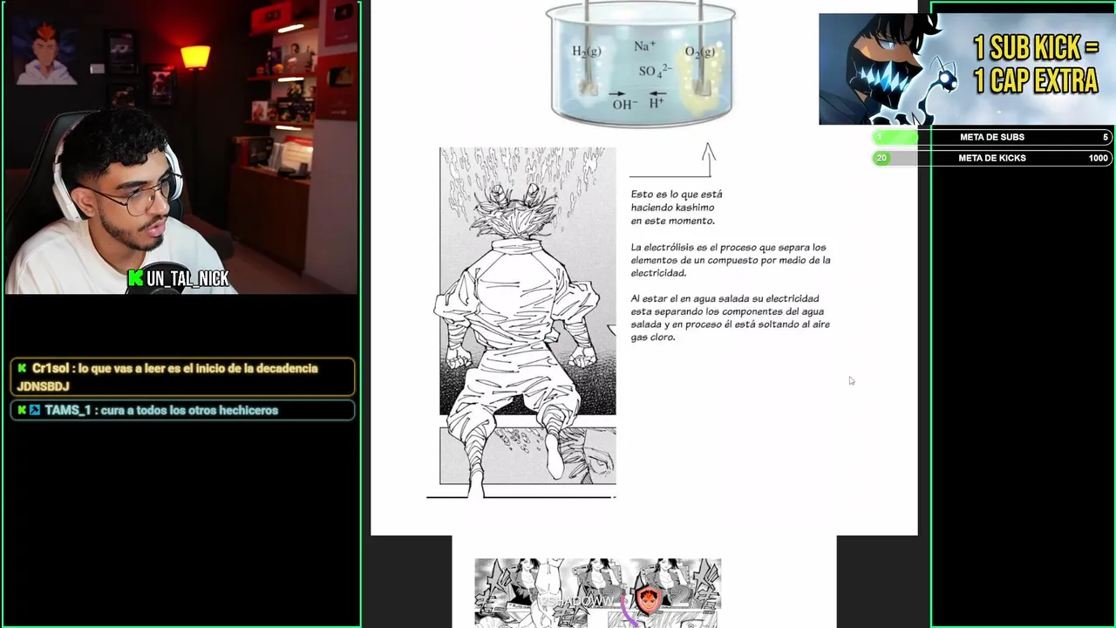
Task: Click the electrolysis beaker diagram
Action: 642,63
